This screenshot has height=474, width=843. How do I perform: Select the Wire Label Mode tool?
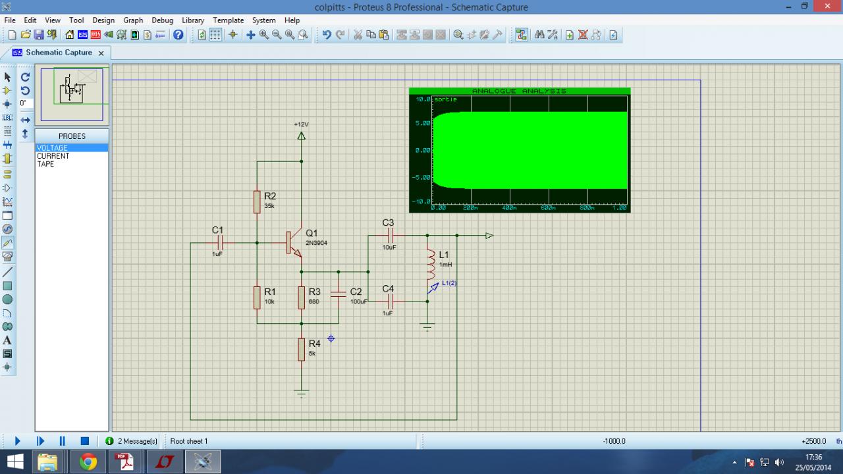(x=7, y=118)
